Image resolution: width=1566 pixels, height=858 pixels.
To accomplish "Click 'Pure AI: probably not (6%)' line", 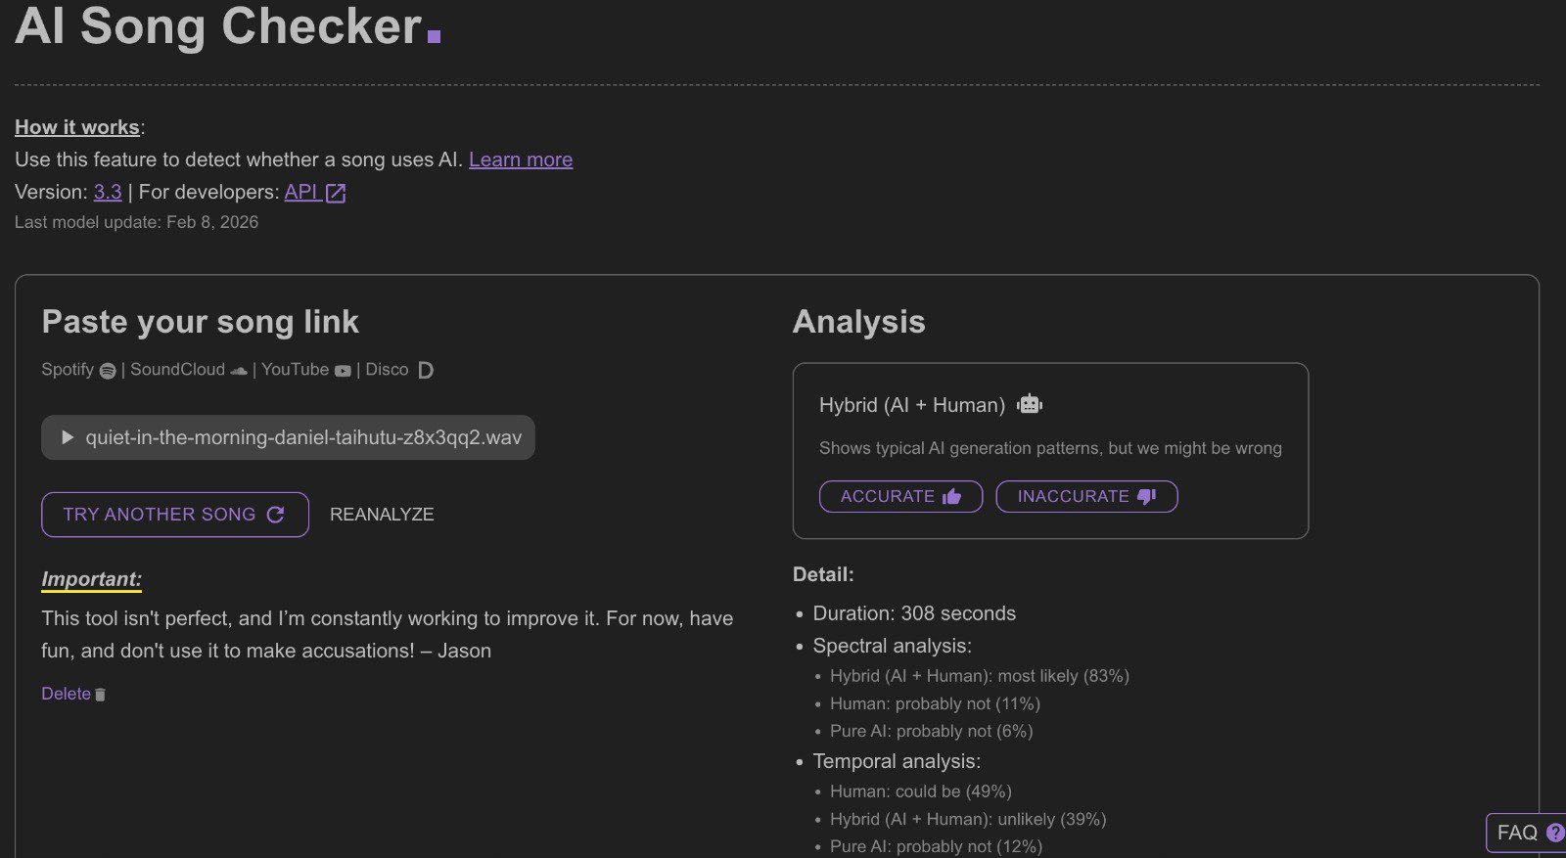I will point(932,731).
